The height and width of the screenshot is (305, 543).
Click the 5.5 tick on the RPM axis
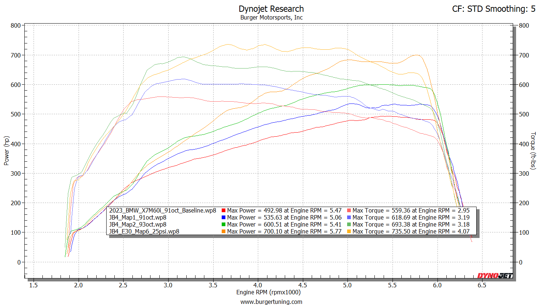pyautogui.click(x=392, y=285)
